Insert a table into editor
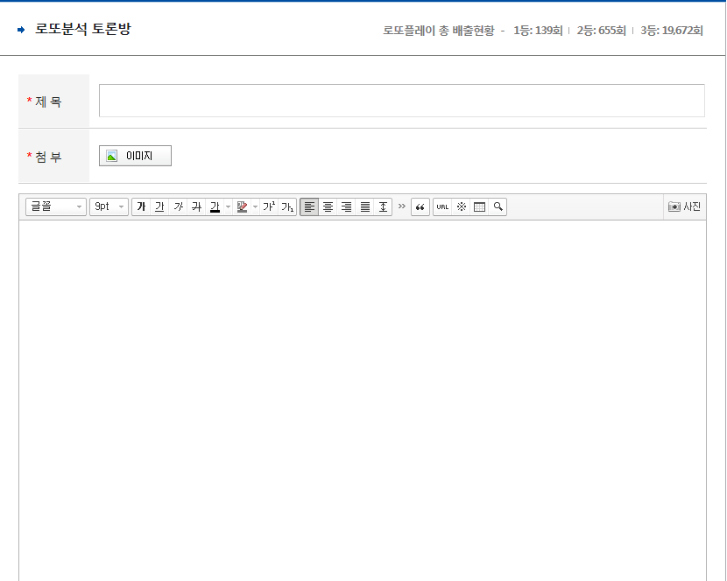The image size is (727, 581). pos(479,207)
